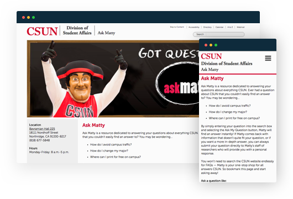Image resolution: width=293 pixels, height=199 pixels.
Task: Click the red close dot on mobile window
Action: (x=206, y=45)
